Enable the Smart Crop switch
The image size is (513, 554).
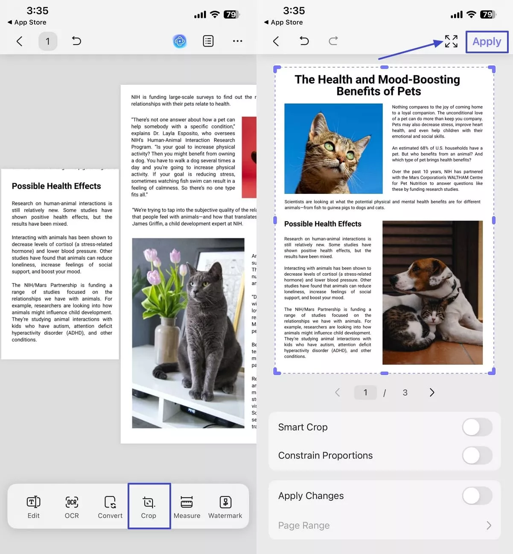pos(477,427)
